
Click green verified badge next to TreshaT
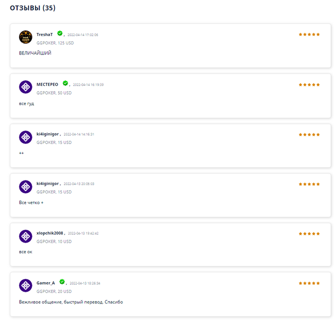pos(60,33)
